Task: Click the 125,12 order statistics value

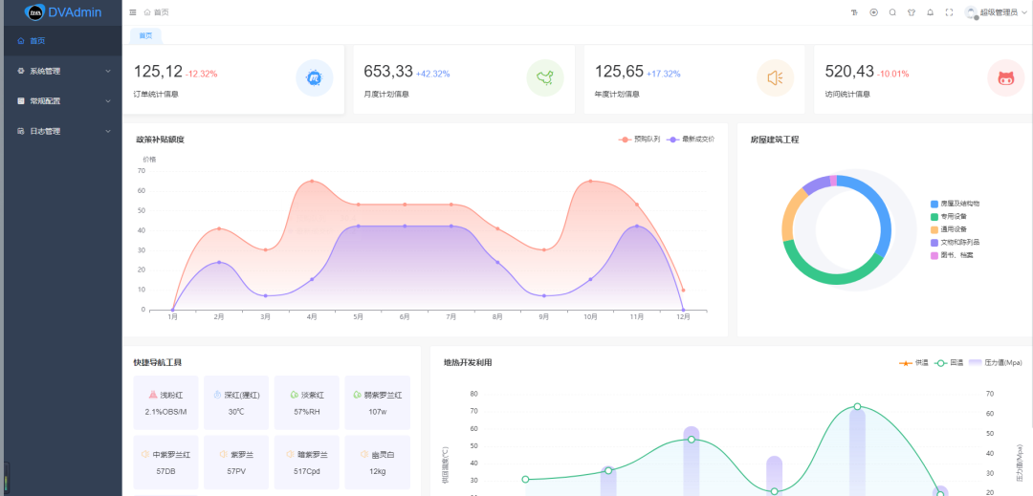Action: [158, 72]
